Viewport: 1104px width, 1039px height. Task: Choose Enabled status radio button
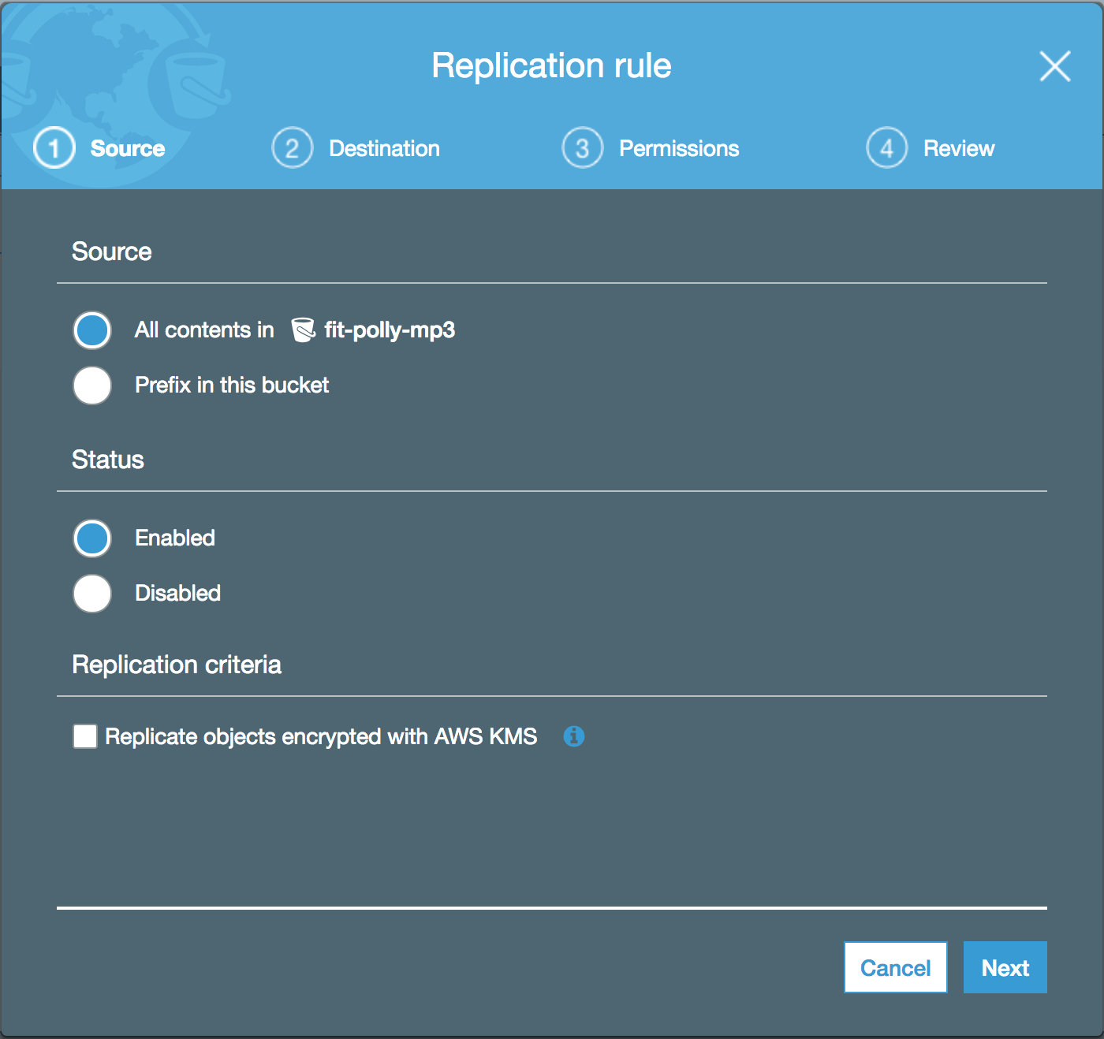tap(92, 538)
